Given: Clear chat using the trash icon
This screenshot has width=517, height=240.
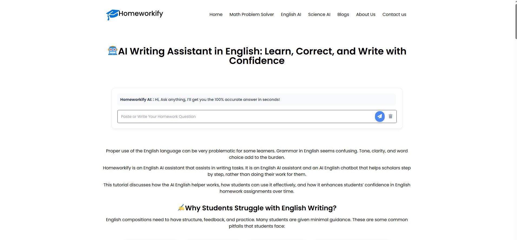Looking at the screenshot, I should [x=390, y=116].
